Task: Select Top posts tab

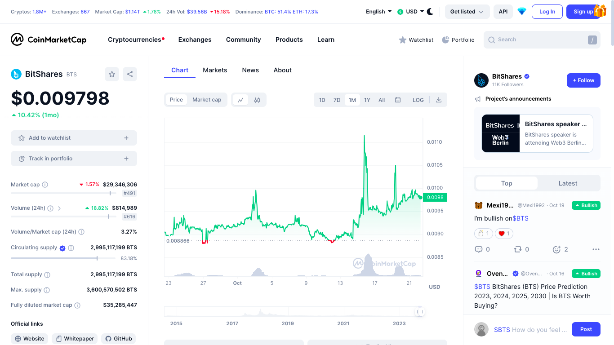Action: pyautogui.click(x=507, y=183)
